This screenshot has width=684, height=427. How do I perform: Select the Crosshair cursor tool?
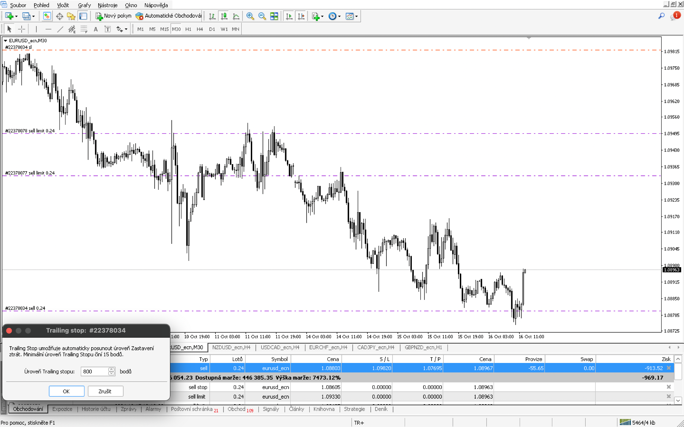21,29
